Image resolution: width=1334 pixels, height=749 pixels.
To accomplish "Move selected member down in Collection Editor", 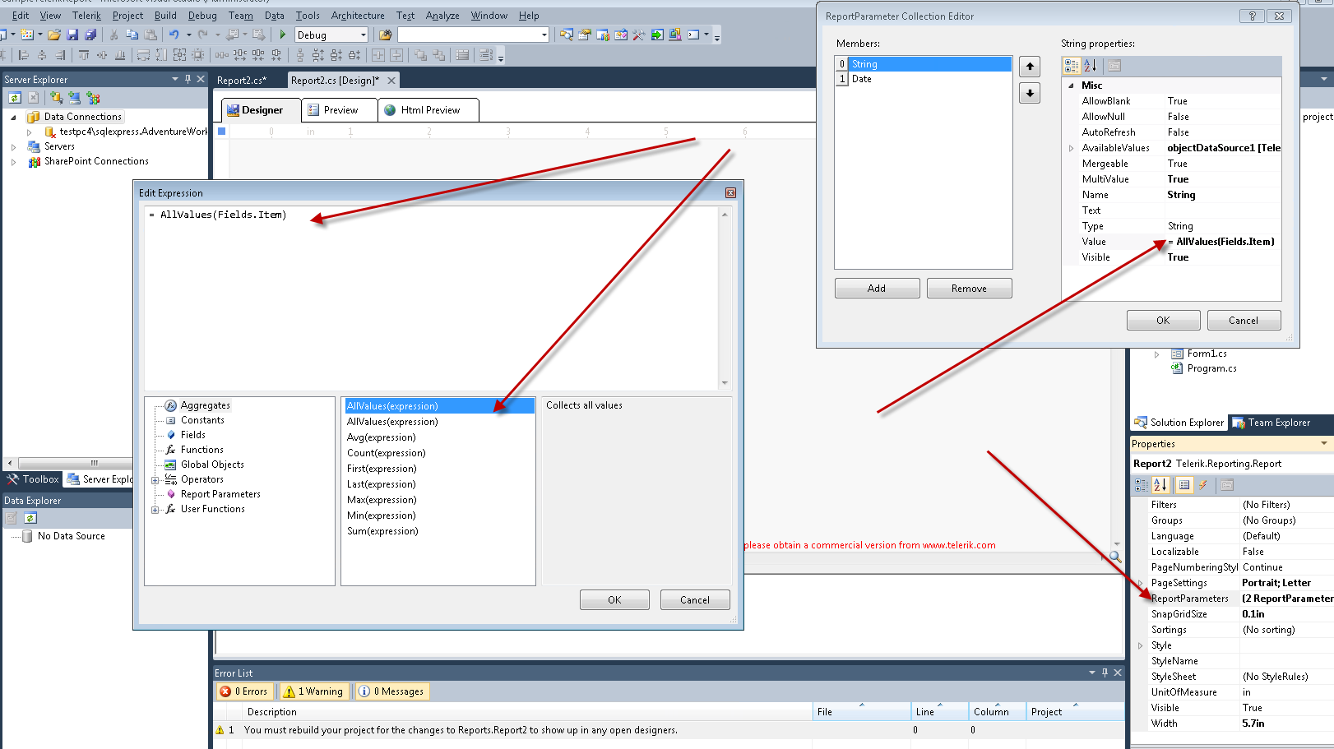I will pos(1030,93).
